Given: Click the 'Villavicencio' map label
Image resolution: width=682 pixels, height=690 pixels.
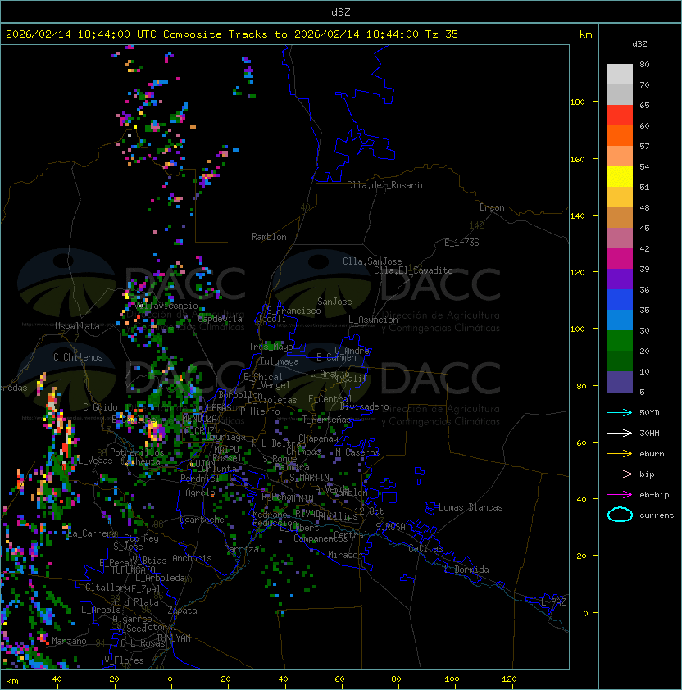Looking at the screenshot, I should tap(166, 306).
